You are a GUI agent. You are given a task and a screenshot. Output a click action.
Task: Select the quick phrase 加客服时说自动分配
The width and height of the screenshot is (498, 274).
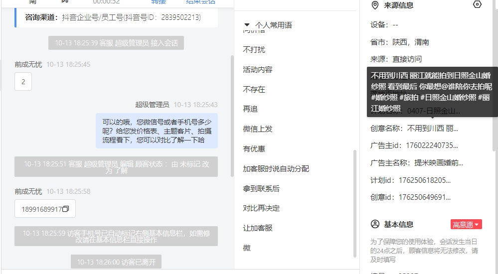(x=276, y=168)
